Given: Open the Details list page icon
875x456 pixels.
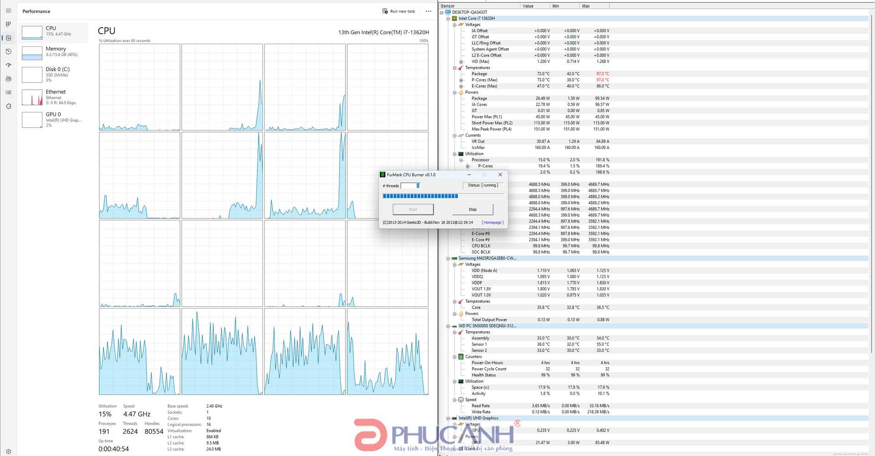Looking at the screenshot, I should pos(8,92).
